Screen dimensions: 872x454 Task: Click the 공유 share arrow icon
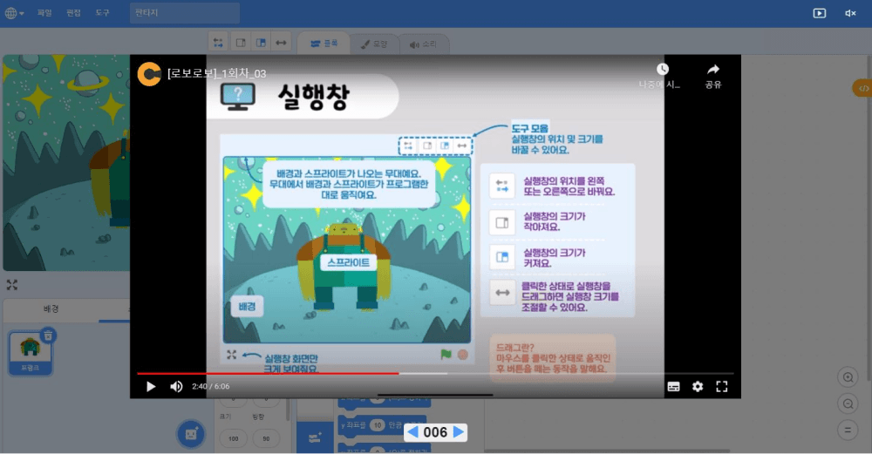pyautogui.click(x=713, y=70)
